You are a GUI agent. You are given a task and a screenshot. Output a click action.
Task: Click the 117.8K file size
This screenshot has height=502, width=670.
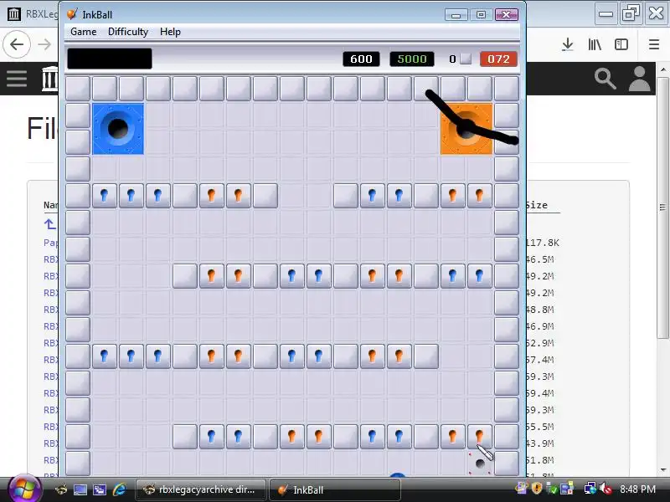[x=542, y=243]
